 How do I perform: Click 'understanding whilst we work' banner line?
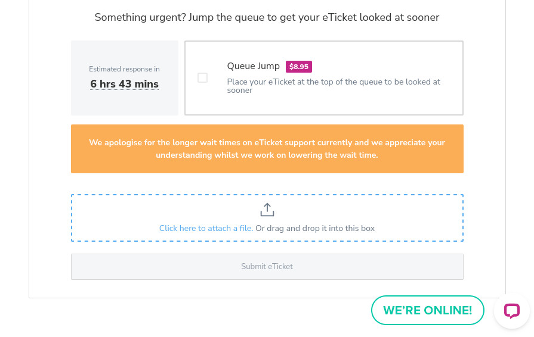click(x=267, y=155)
